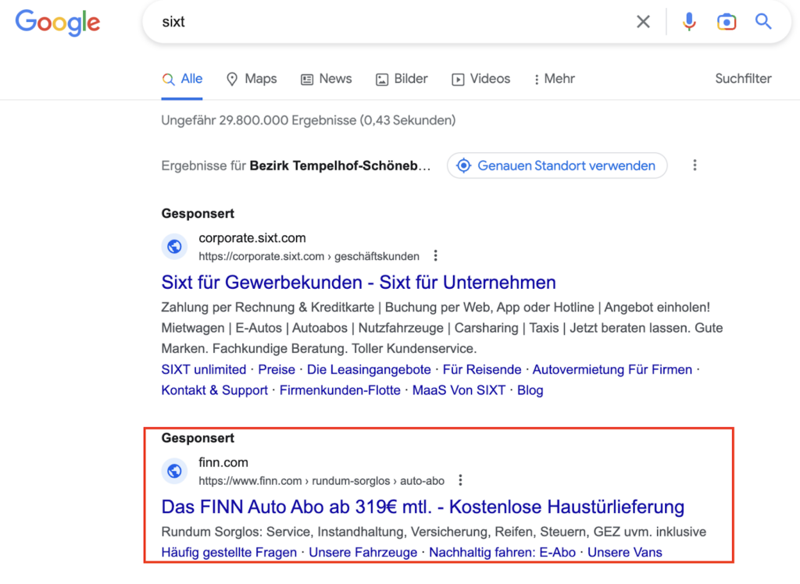
Task: Switch to the Bilder tab
Action: pos(402,79)
